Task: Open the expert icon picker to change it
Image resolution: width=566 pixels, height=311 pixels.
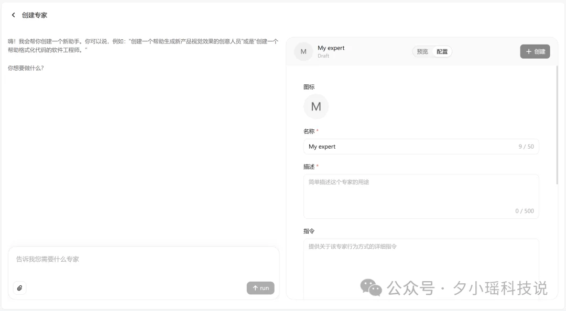Action: [x=316, y=106]
